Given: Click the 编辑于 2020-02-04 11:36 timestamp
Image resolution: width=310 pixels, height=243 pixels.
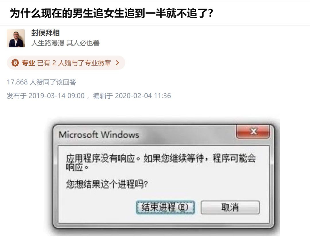Looking at the screenshot, I should [132, 96].
